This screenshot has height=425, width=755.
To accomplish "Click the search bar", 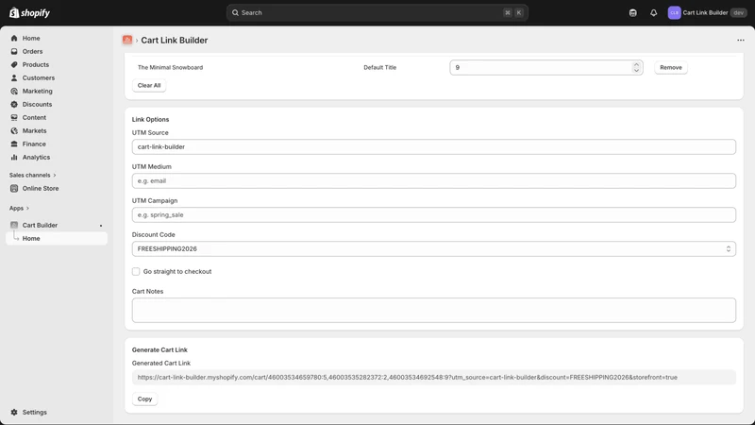I will 377,13.
